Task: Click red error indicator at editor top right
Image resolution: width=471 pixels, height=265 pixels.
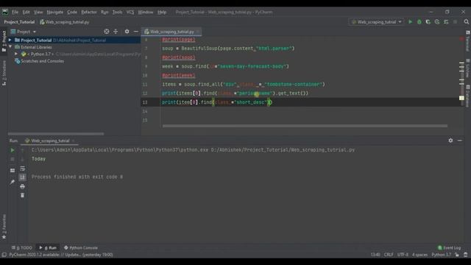Action: pos(461,39)
